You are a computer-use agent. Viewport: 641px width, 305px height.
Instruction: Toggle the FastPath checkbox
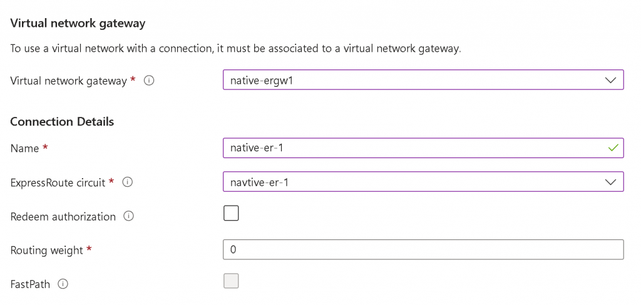tap(232, 281)
